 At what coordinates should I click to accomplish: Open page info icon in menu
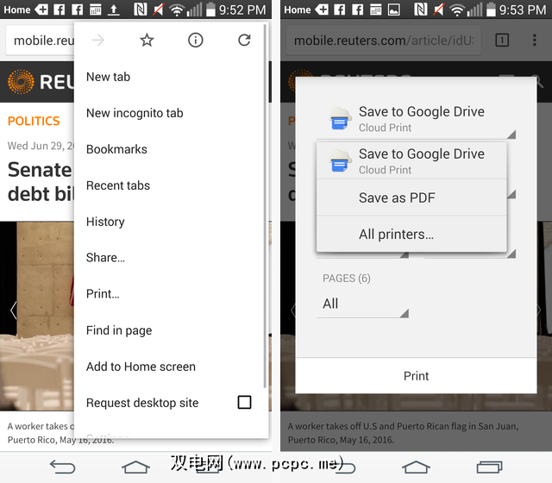196,41
